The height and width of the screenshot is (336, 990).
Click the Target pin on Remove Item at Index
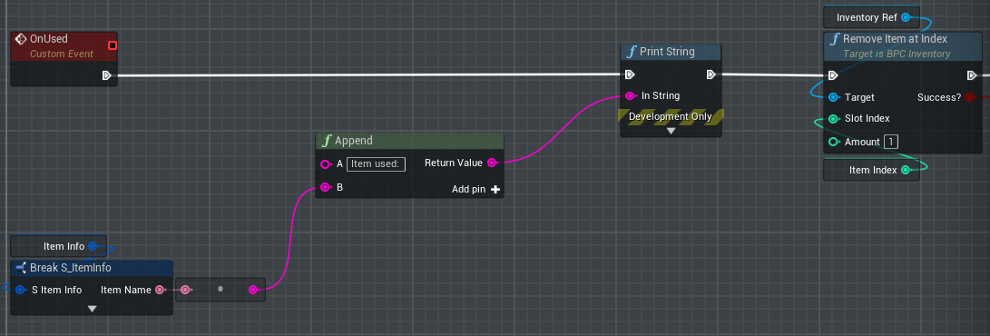pos(833,97)
